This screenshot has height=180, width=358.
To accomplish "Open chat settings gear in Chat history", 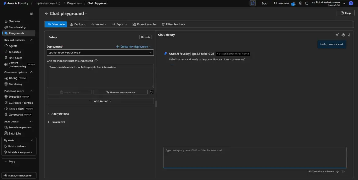I will click(343, 35).
